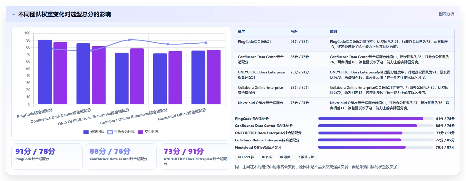Click the footer note beginning 同一工具在不同组织中
The height and width of the screenshot is (181, 466).
tap(318, 167)
